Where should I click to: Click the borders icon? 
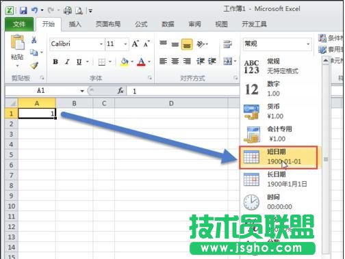point(101,62)
